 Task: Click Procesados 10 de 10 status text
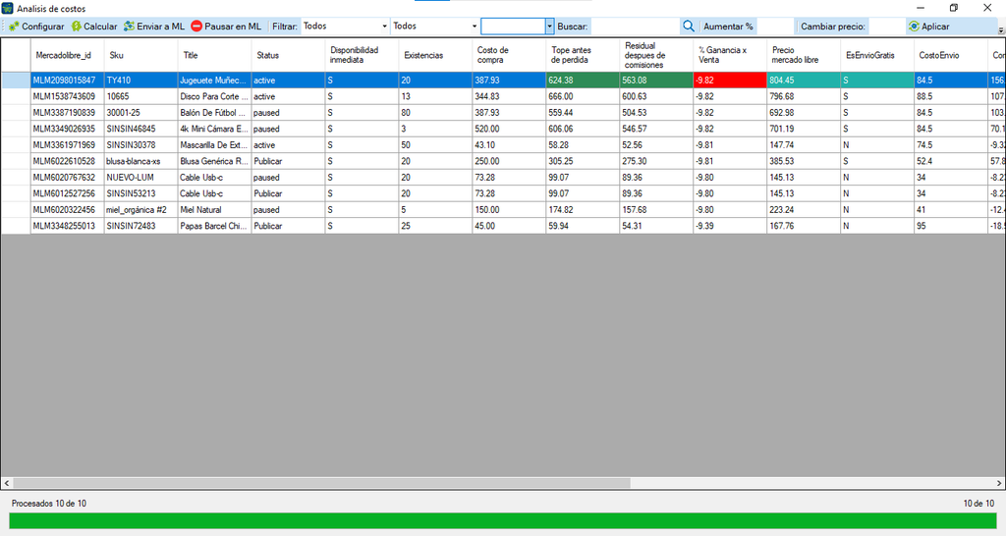pos(49,504)
